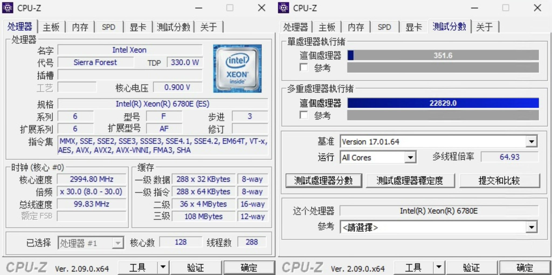Click 验证 button in left window

(196, 267)
